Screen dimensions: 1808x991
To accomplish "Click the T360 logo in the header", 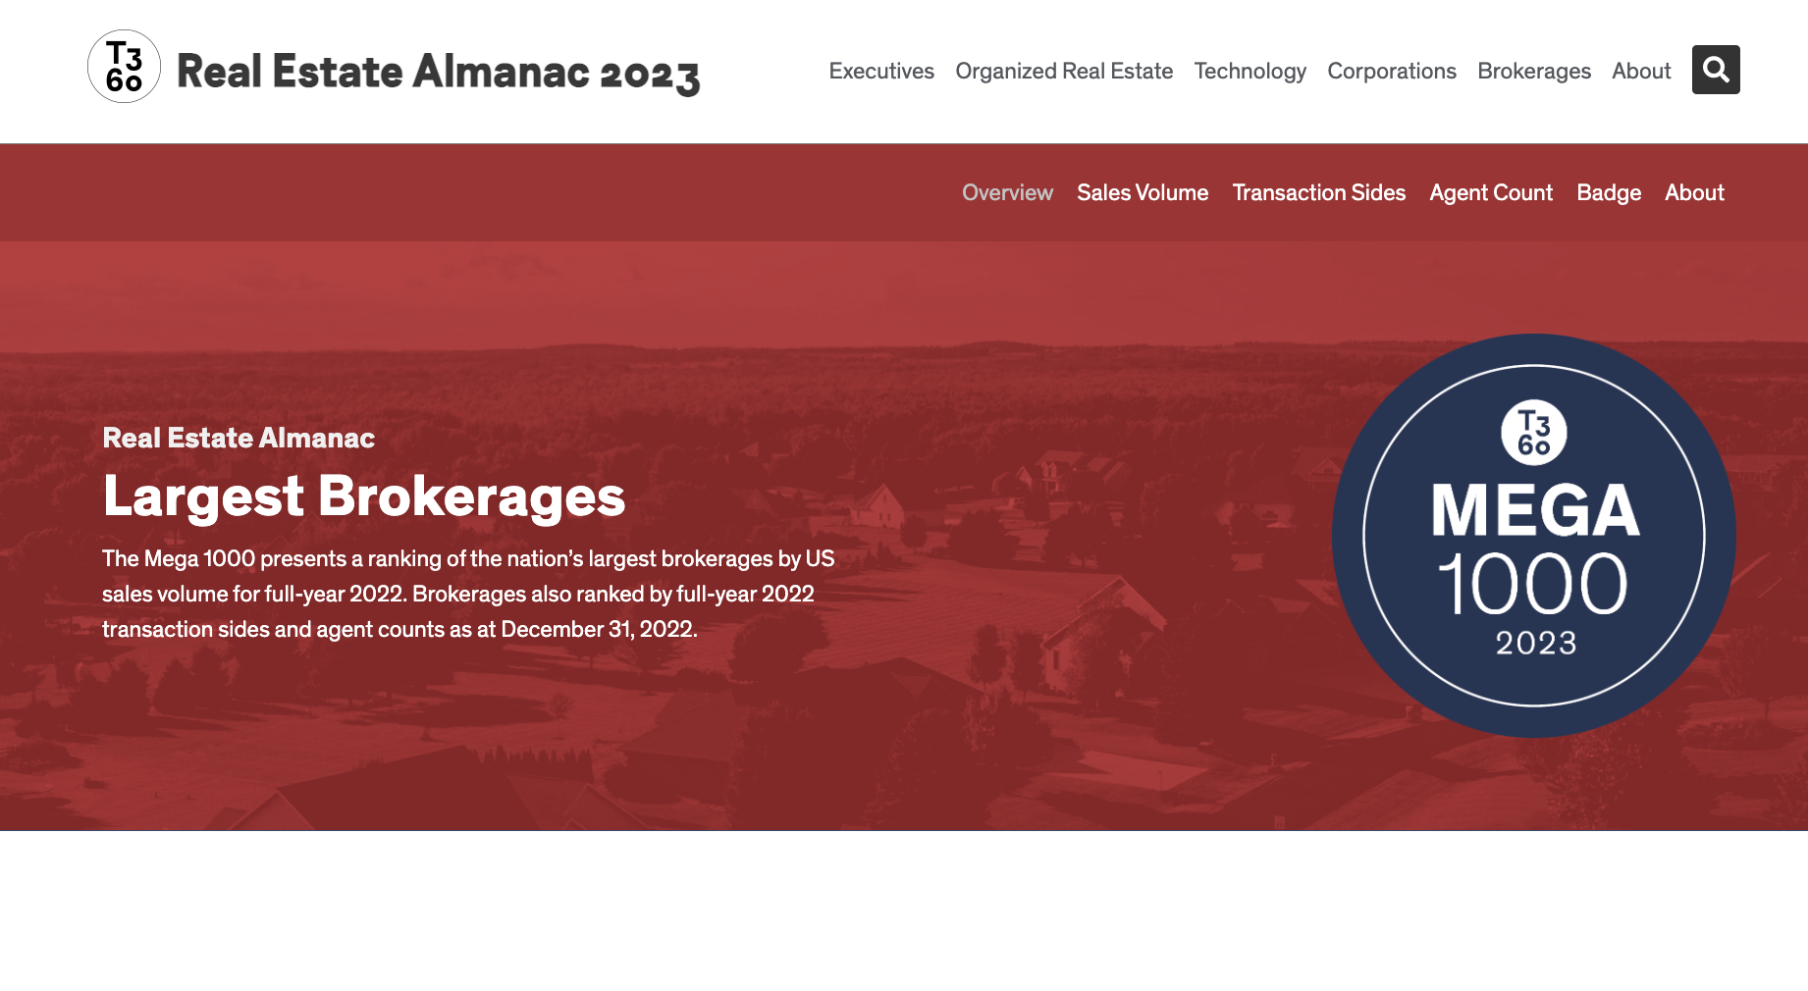I will click(x=125, y=67).
